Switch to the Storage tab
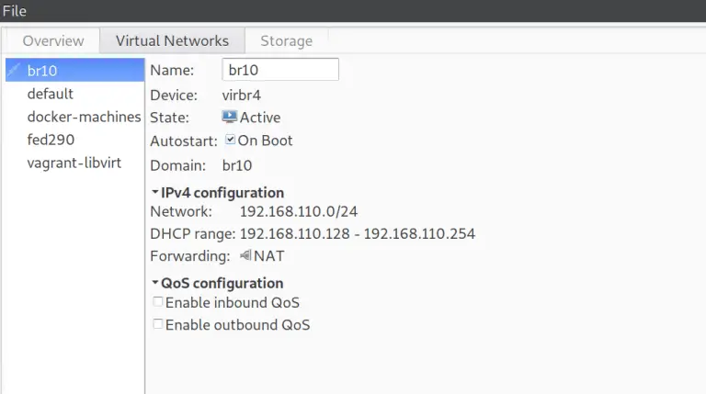706x394 pixels. (287, 41)
